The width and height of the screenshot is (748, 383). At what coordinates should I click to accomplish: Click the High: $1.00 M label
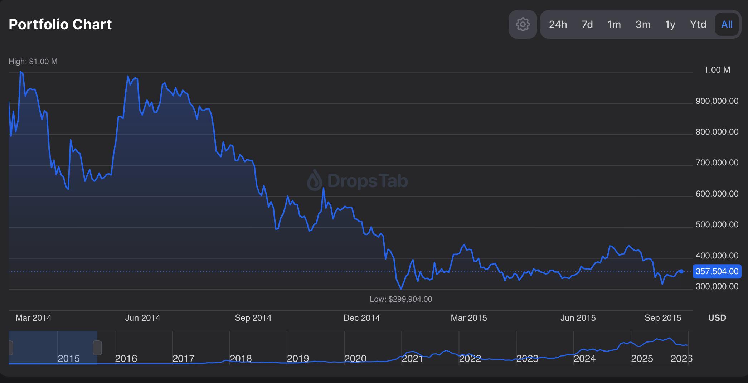tap(33, 62)
